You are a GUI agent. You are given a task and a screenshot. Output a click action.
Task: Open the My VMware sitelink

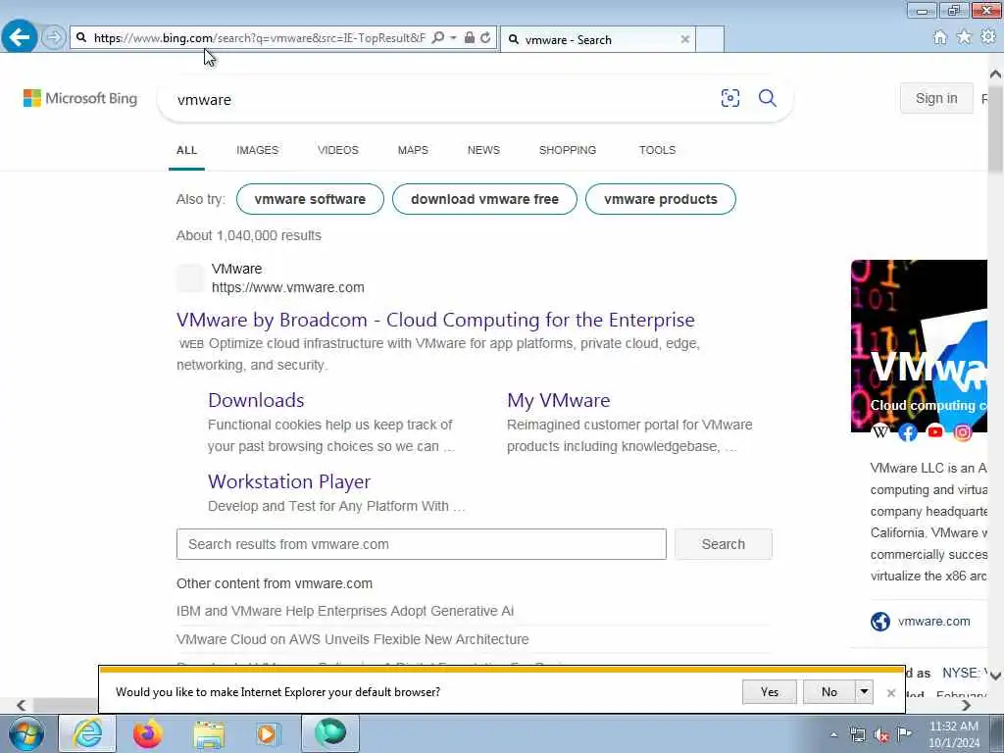pyautogui.click(x=558, y=400)
